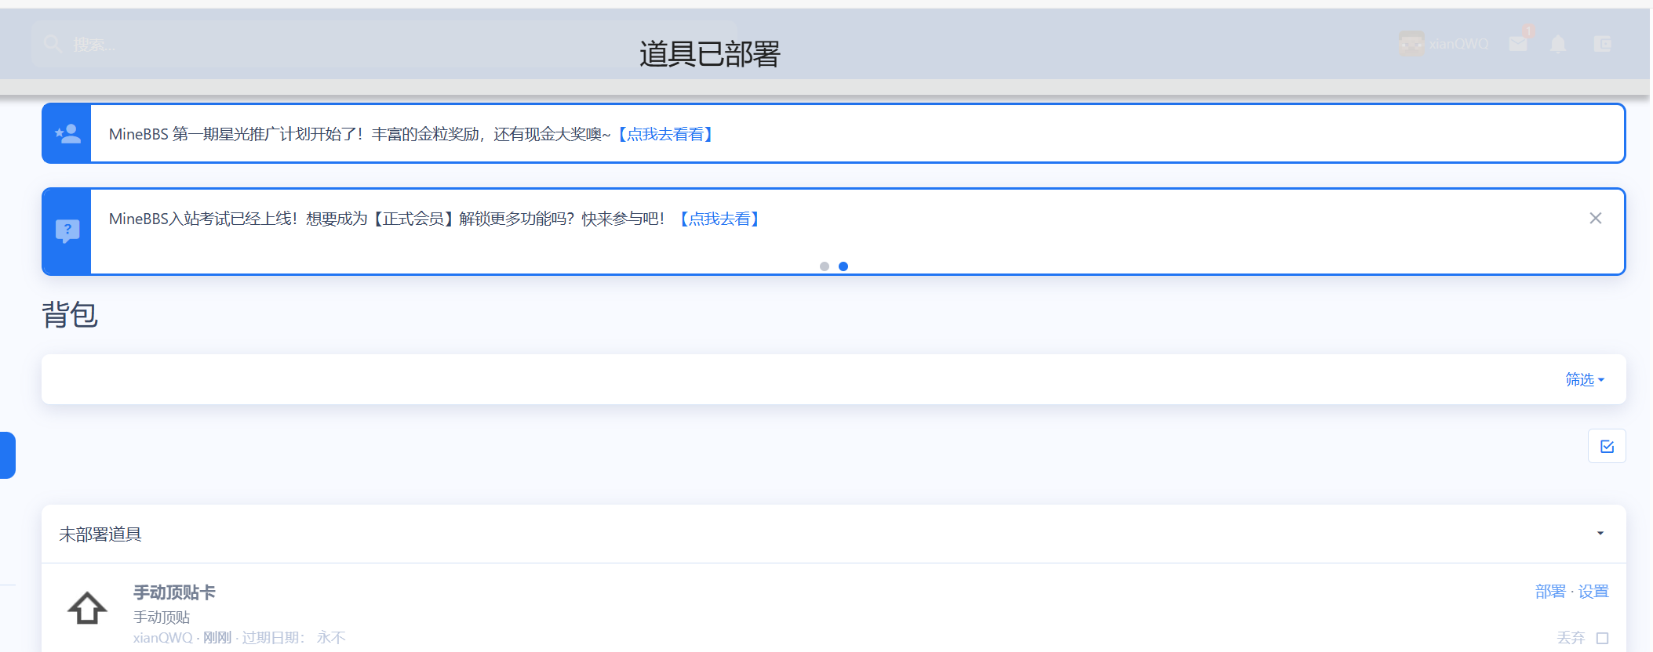Select the second blue notice dot
This screenshot has width=1653, height=652.
click(x=843, y=266)
